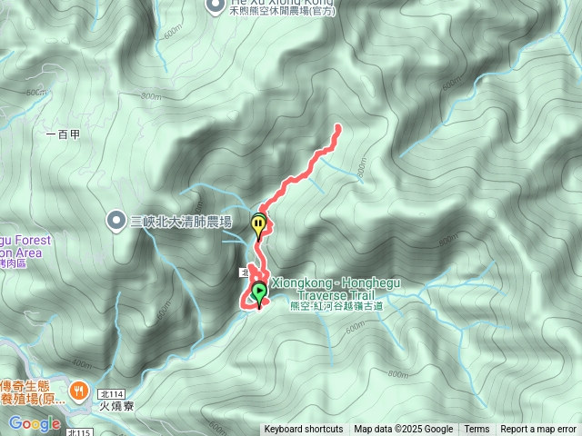The height and width of the screenshot is (436, 582).
Task: Click the 北115 road shield at bottom
Action: click(x=80, y=432)
